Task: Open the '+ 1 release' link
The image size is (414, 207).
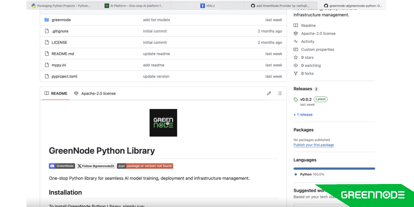Action: [303, 115]
